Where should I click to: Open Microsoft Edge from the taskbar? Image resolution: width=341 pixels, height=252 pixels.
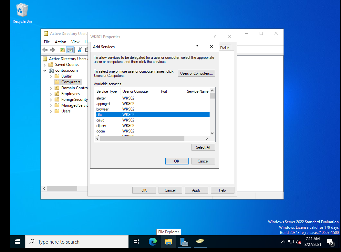152,242
